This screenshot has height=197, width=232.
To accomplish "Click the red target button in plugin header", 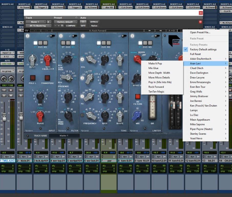I will click(x=200, y=22).
